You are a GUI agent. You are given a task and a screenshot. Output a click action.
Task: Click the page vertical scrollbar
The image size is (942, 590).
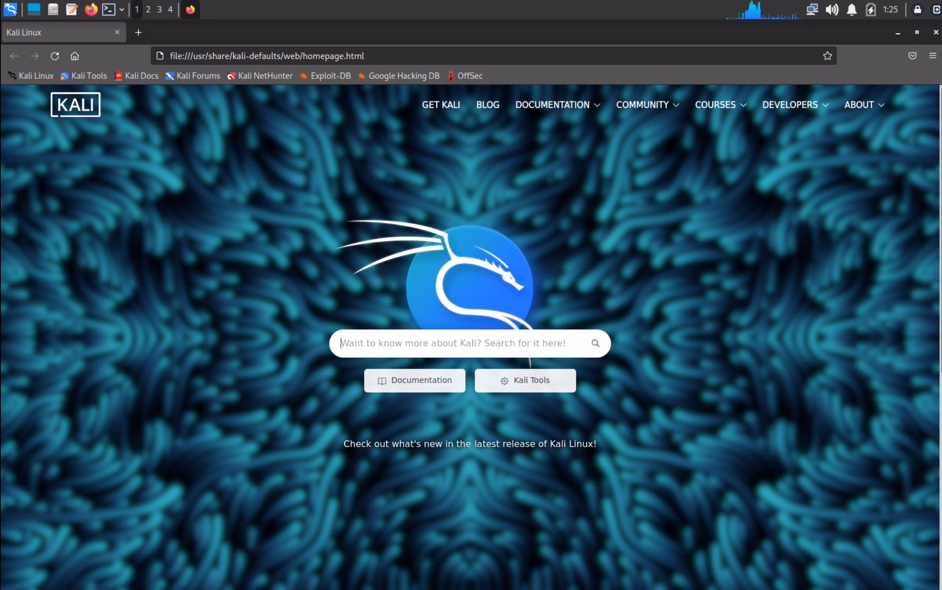click(x=940, y=229)
